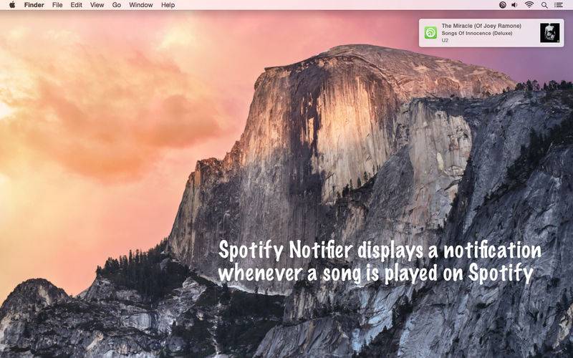Click album name Songs Of Innocence (Deluxe)
Image resolution: width=573 pixels, height=358 pixels.
pyautogui.click(x=477, y=33)
